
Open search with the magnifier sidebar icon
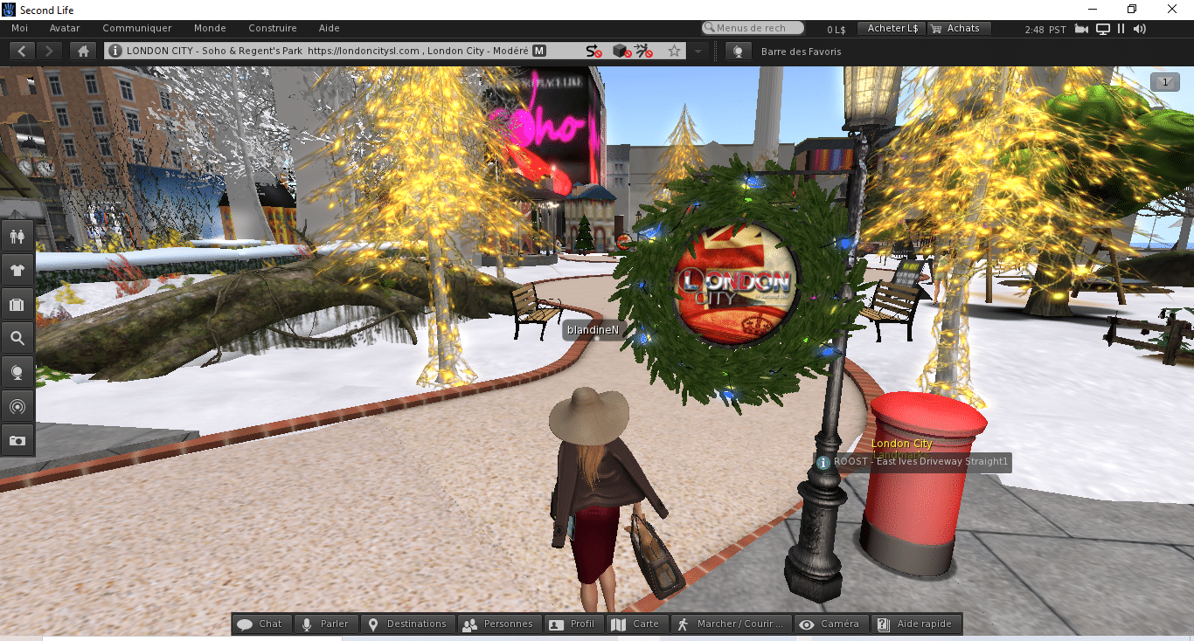pyautogui.click(x=17, y=338)
